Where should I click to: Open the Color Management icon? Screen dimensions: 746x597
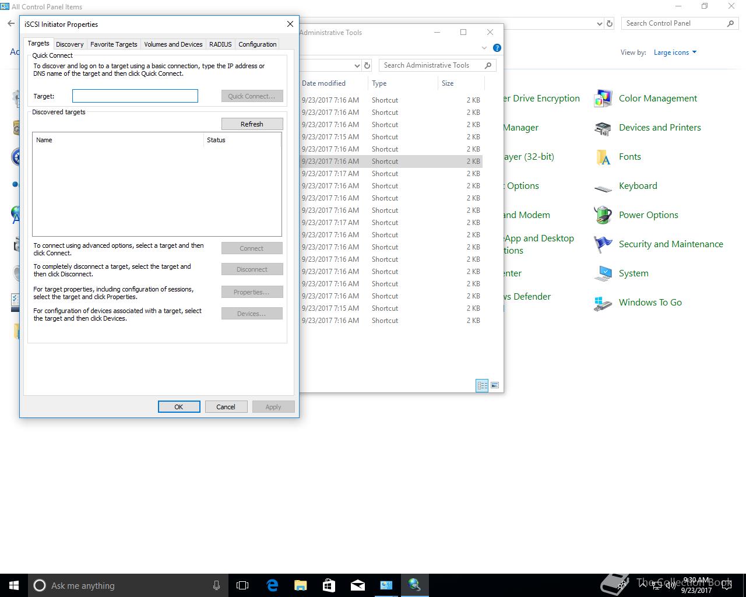coord(603,99)
